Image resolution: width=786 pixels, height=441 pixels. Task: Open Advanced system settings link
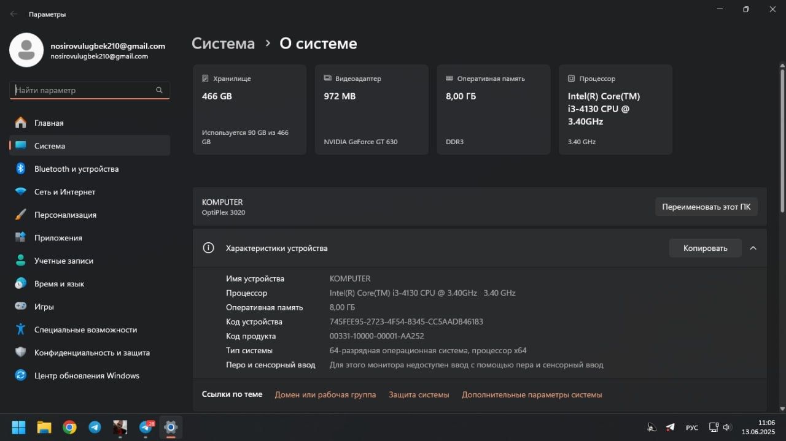click(532, 394)
